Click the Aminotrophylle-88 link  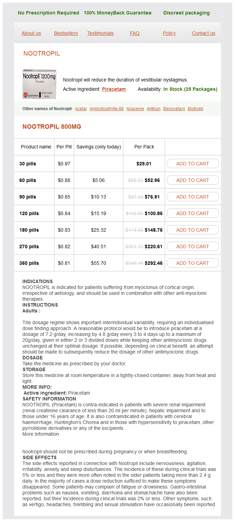tap(106, 109)
